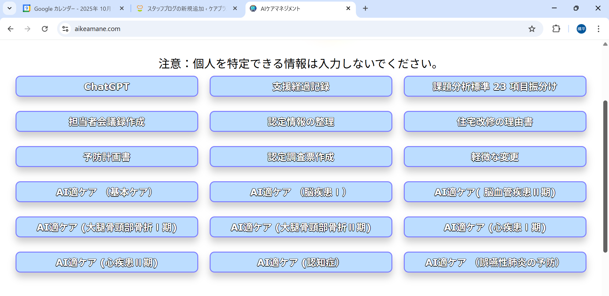This screenshot has height=296, width=609.
Task: Click the ChatGPT button
Action: pyautogui.click(x=107, y=86)
